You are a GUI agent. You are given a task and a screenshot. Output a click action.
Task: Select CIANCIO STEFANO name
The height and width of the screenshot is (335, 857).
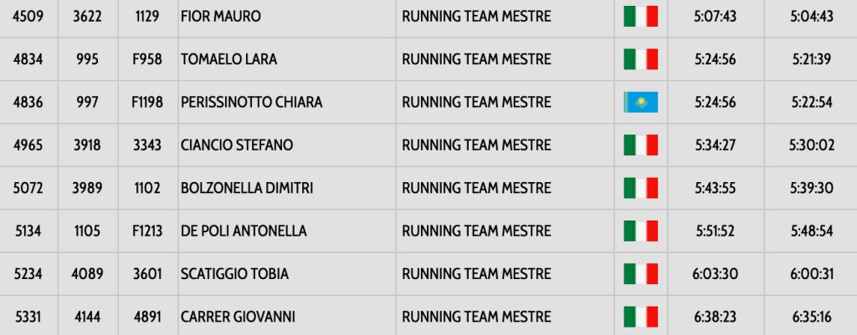tap(237, 145)
